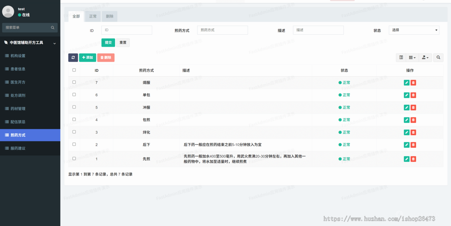Screen dimensions: 451x226
Task: Toggle table card view icon
Action: click(401, 57)
